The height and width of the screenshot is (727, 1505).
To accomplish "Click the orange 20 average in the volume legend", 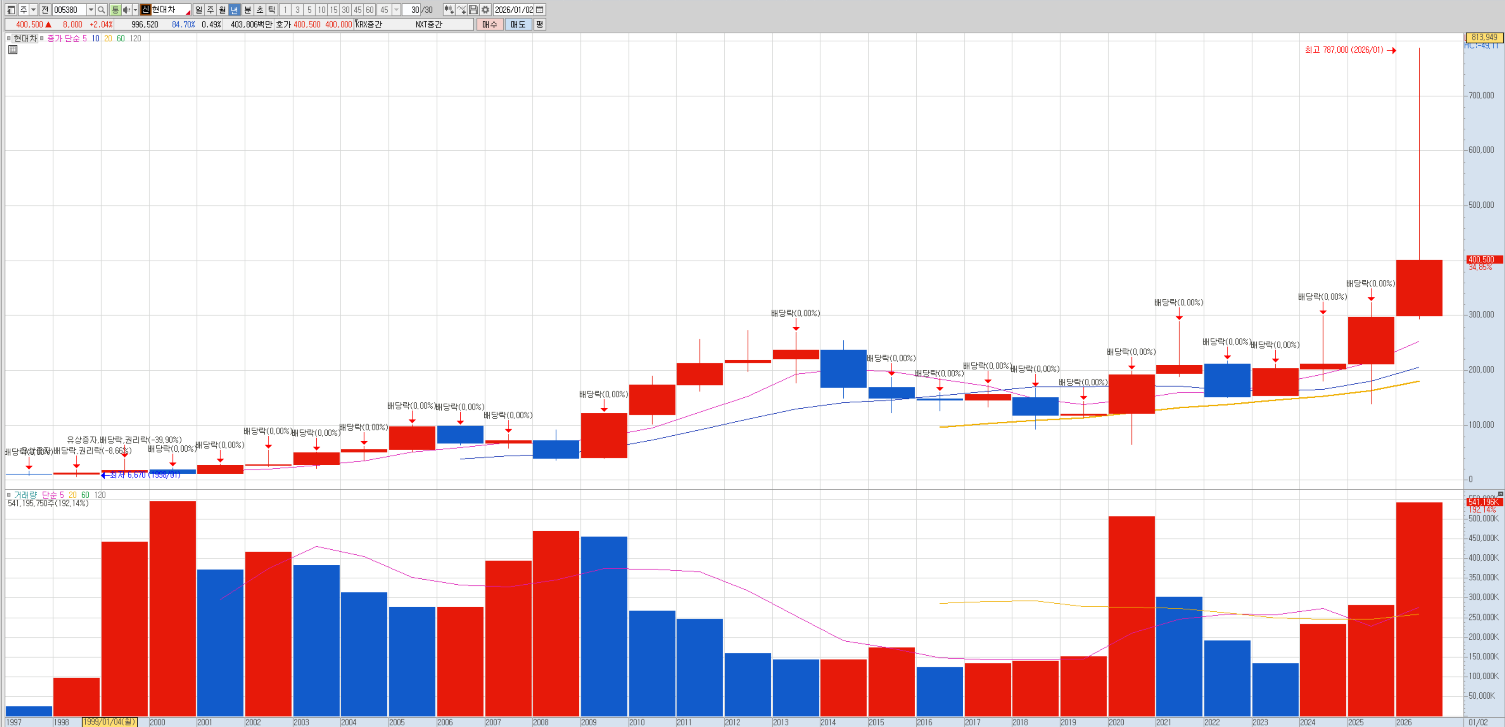I will click(73, 495).
